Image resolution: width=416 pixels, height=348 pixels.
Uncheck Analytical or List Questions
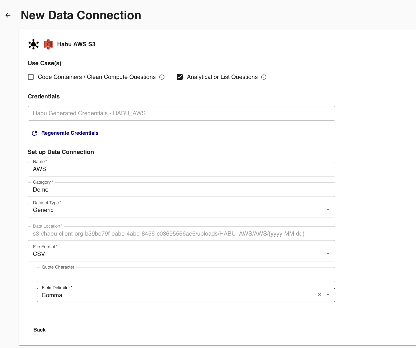[x=180, y=77]
